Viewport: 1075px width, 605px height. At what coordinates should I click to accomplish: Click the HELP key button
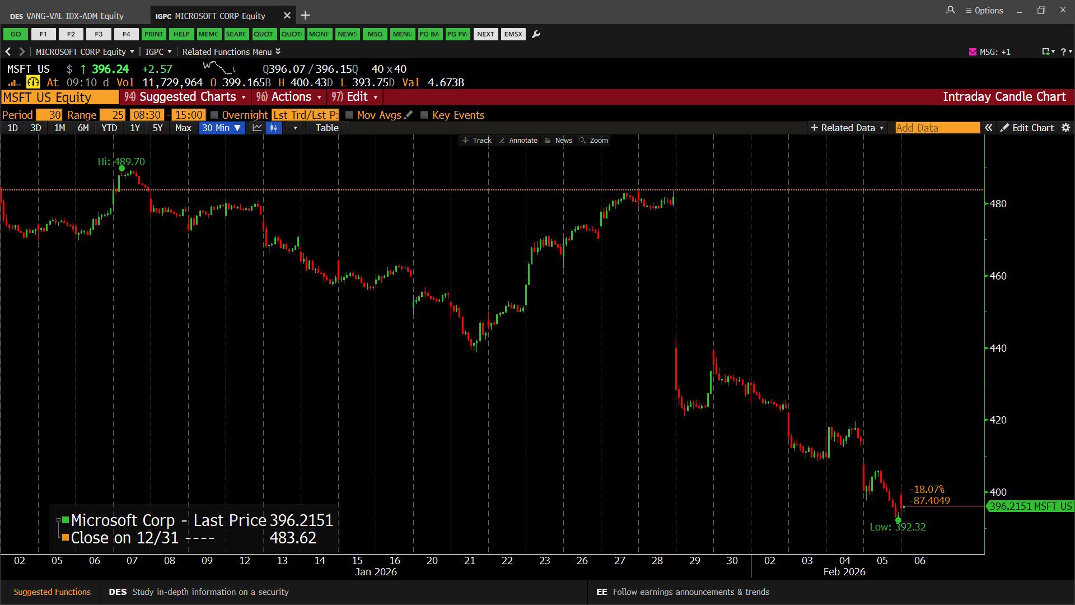pos(181,34)
